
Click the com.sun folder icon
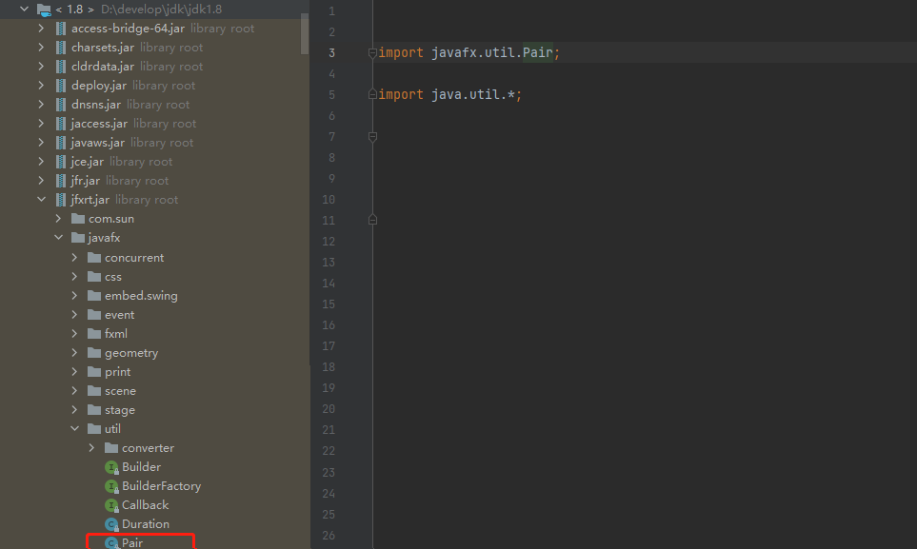pos(78,219)
